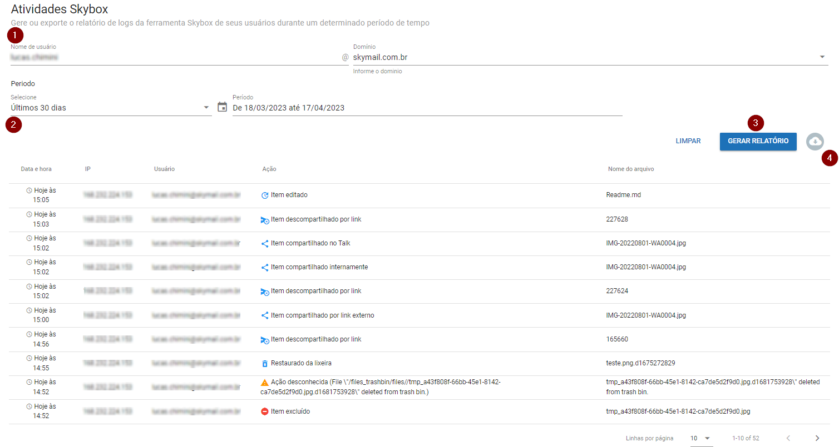
Task: Click file name 227624
Action: tap(617, 291)
